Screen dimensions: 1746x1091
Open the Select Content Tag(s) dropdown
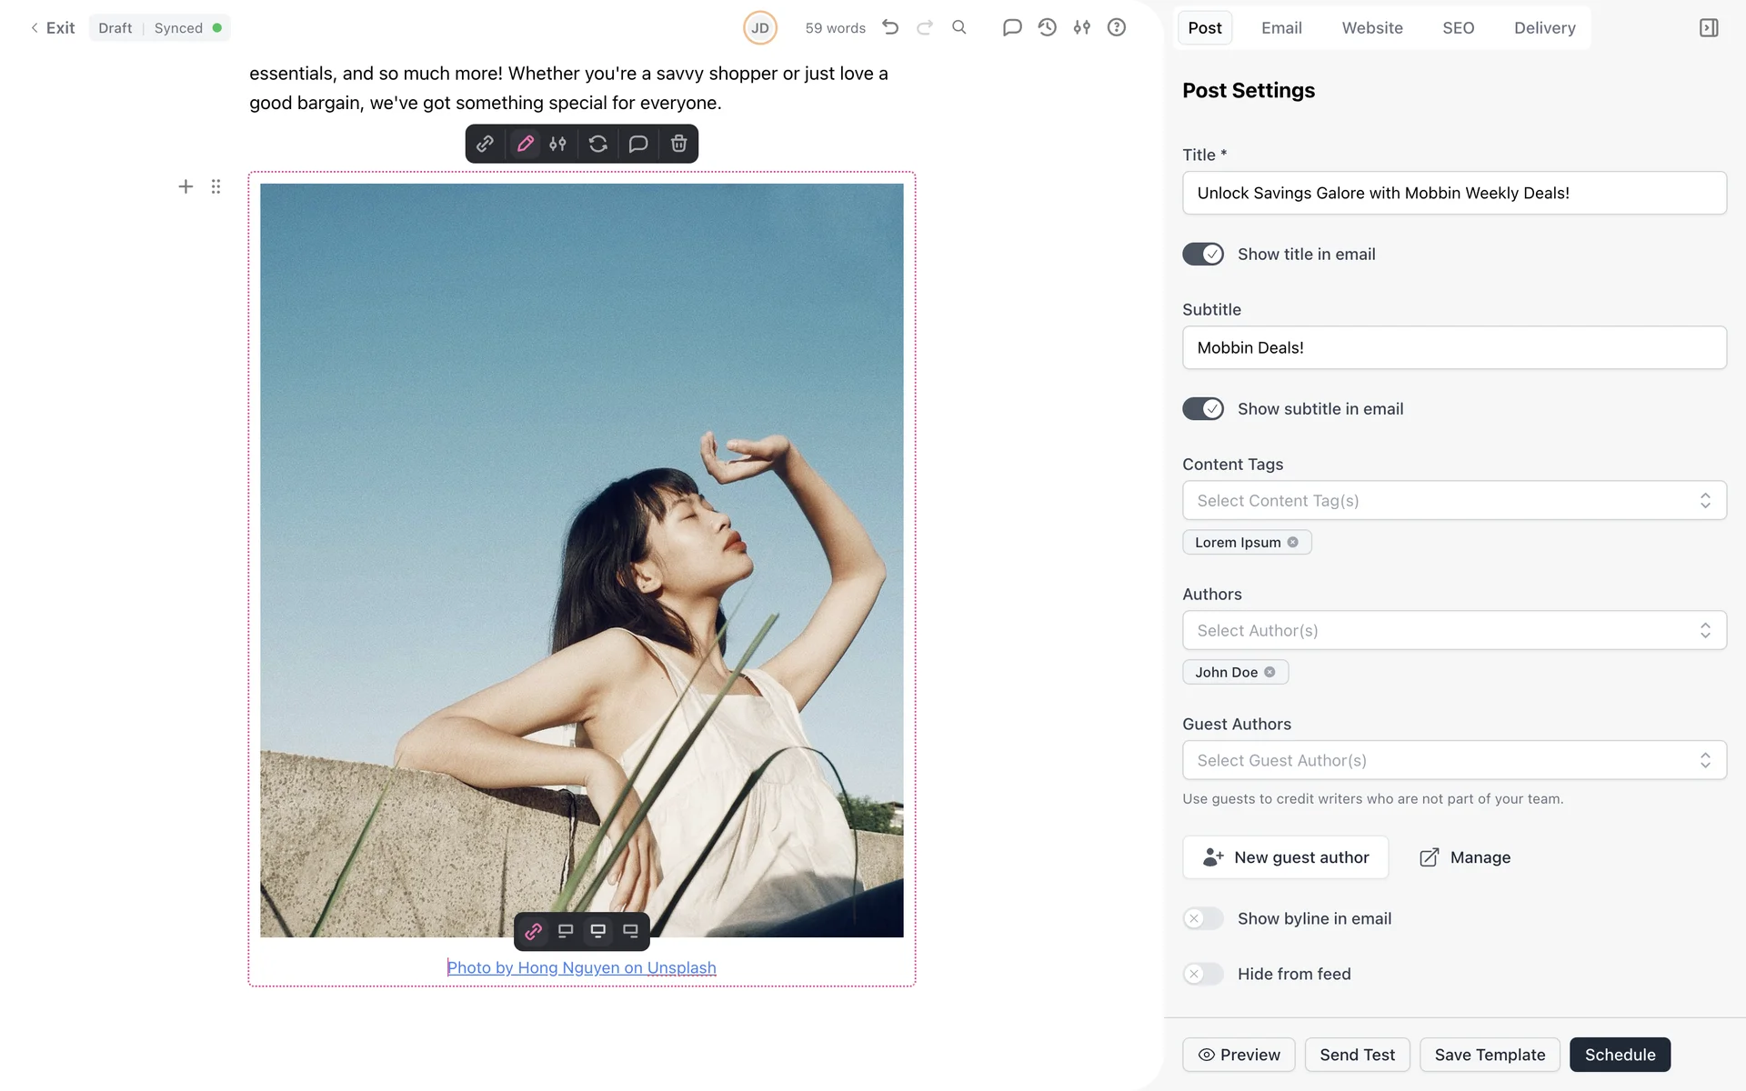point(1453,501)
